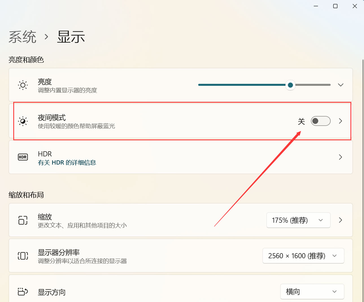Click the 夜间模式 settings row

[169, 121]
